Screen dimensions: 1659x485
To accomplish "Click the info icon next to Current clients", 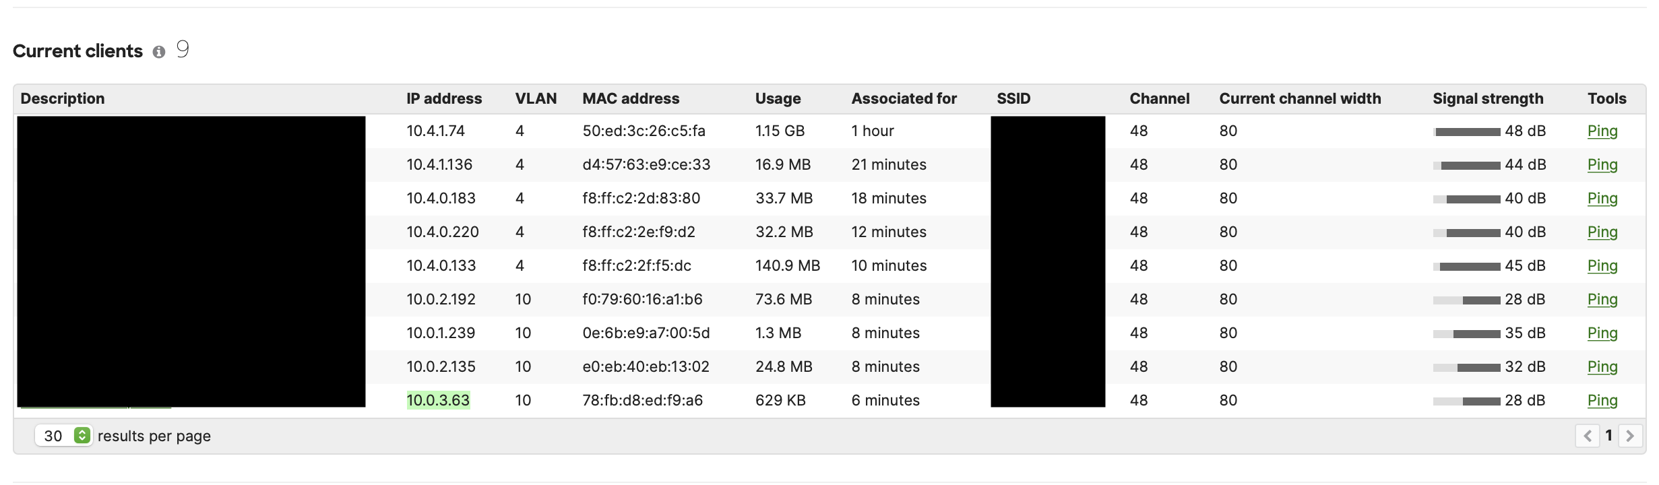I will [160, 51].
